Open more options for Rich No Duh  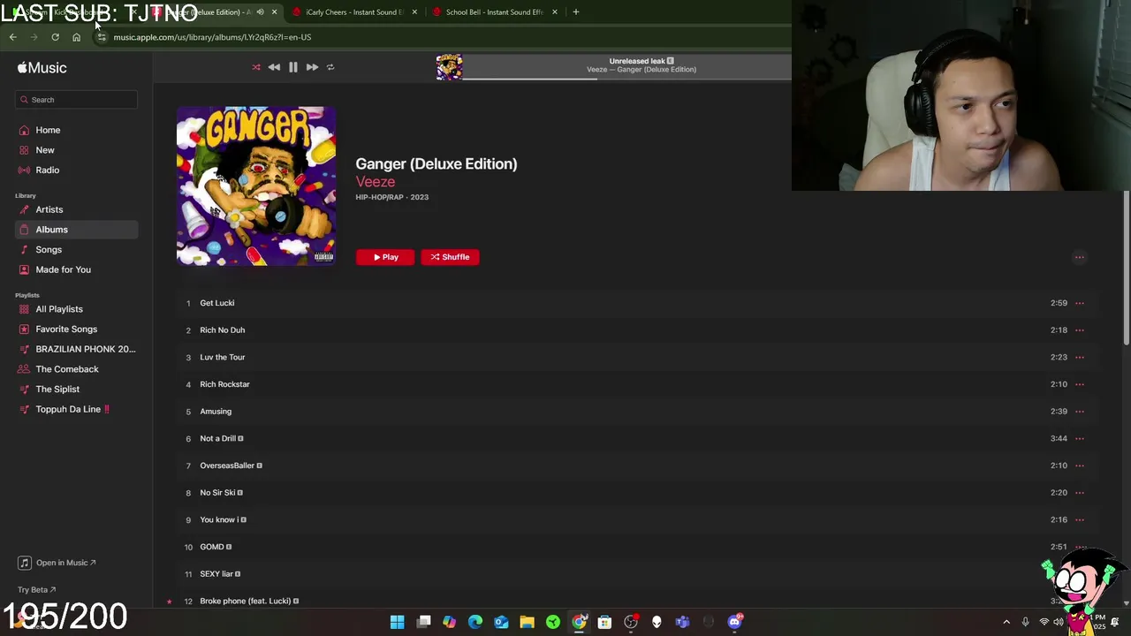pyautogui.click(x=1079, y=330)
